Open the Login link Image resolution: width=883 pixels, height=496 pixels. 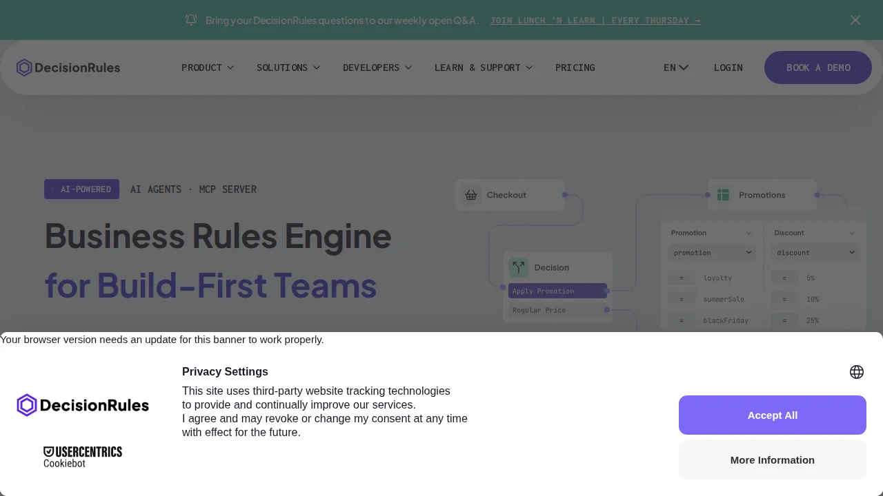[x=728, y=68]
